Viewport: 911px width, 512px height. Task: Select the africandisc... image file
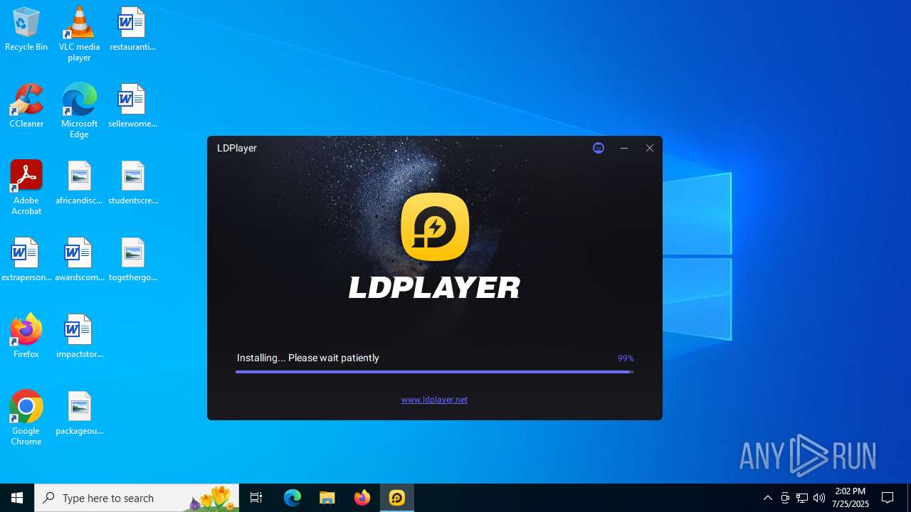[x=79, y=183]
